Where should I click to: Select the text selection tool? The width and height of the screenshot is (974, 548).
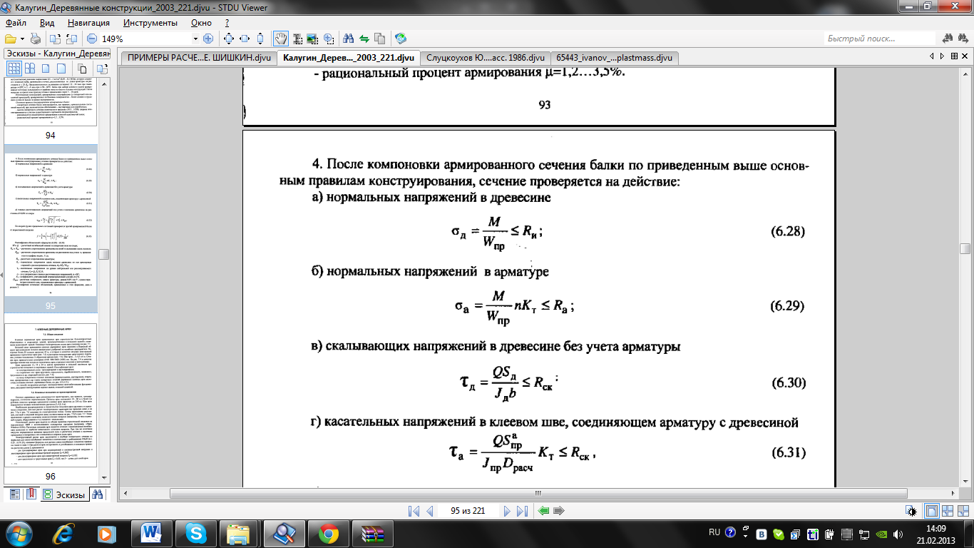tap(297, 39)
